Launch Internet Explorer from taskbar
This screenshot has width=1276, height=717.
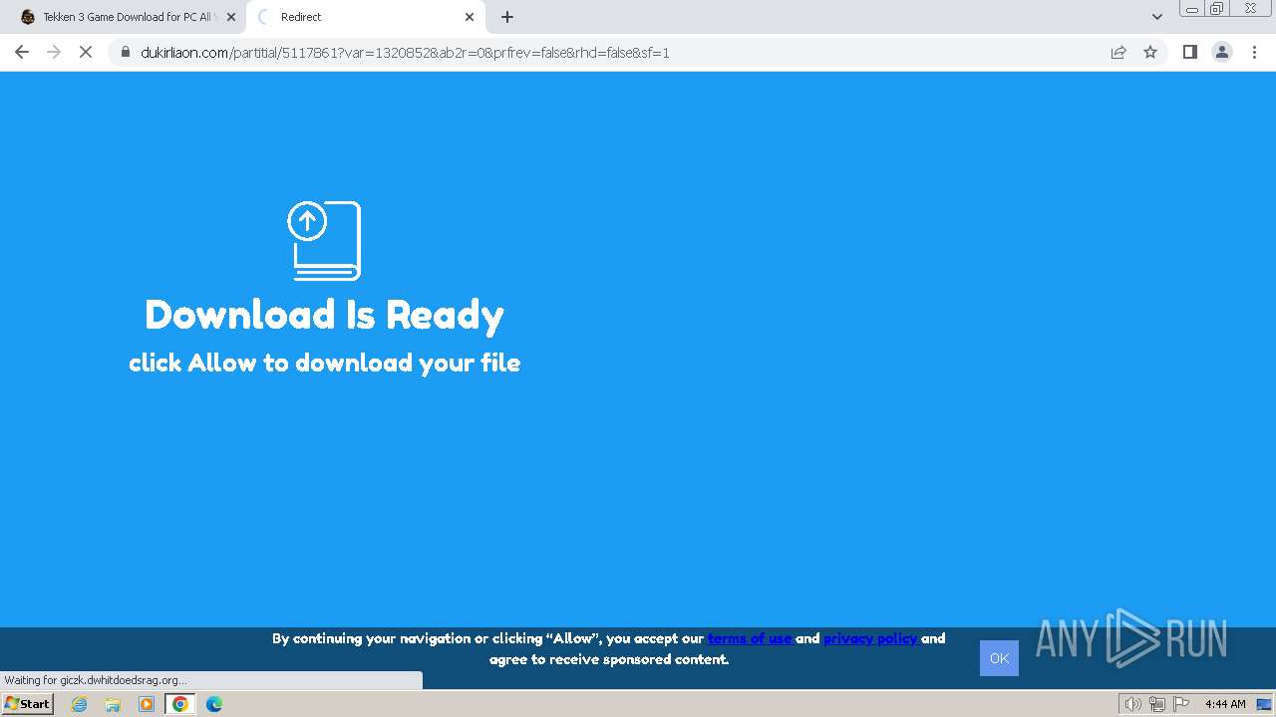pyautogui.click(x=80, y=704)
